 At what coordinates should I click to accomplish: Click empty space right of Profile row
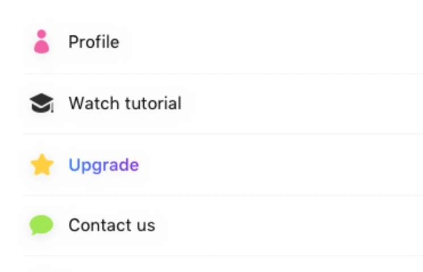284,42
